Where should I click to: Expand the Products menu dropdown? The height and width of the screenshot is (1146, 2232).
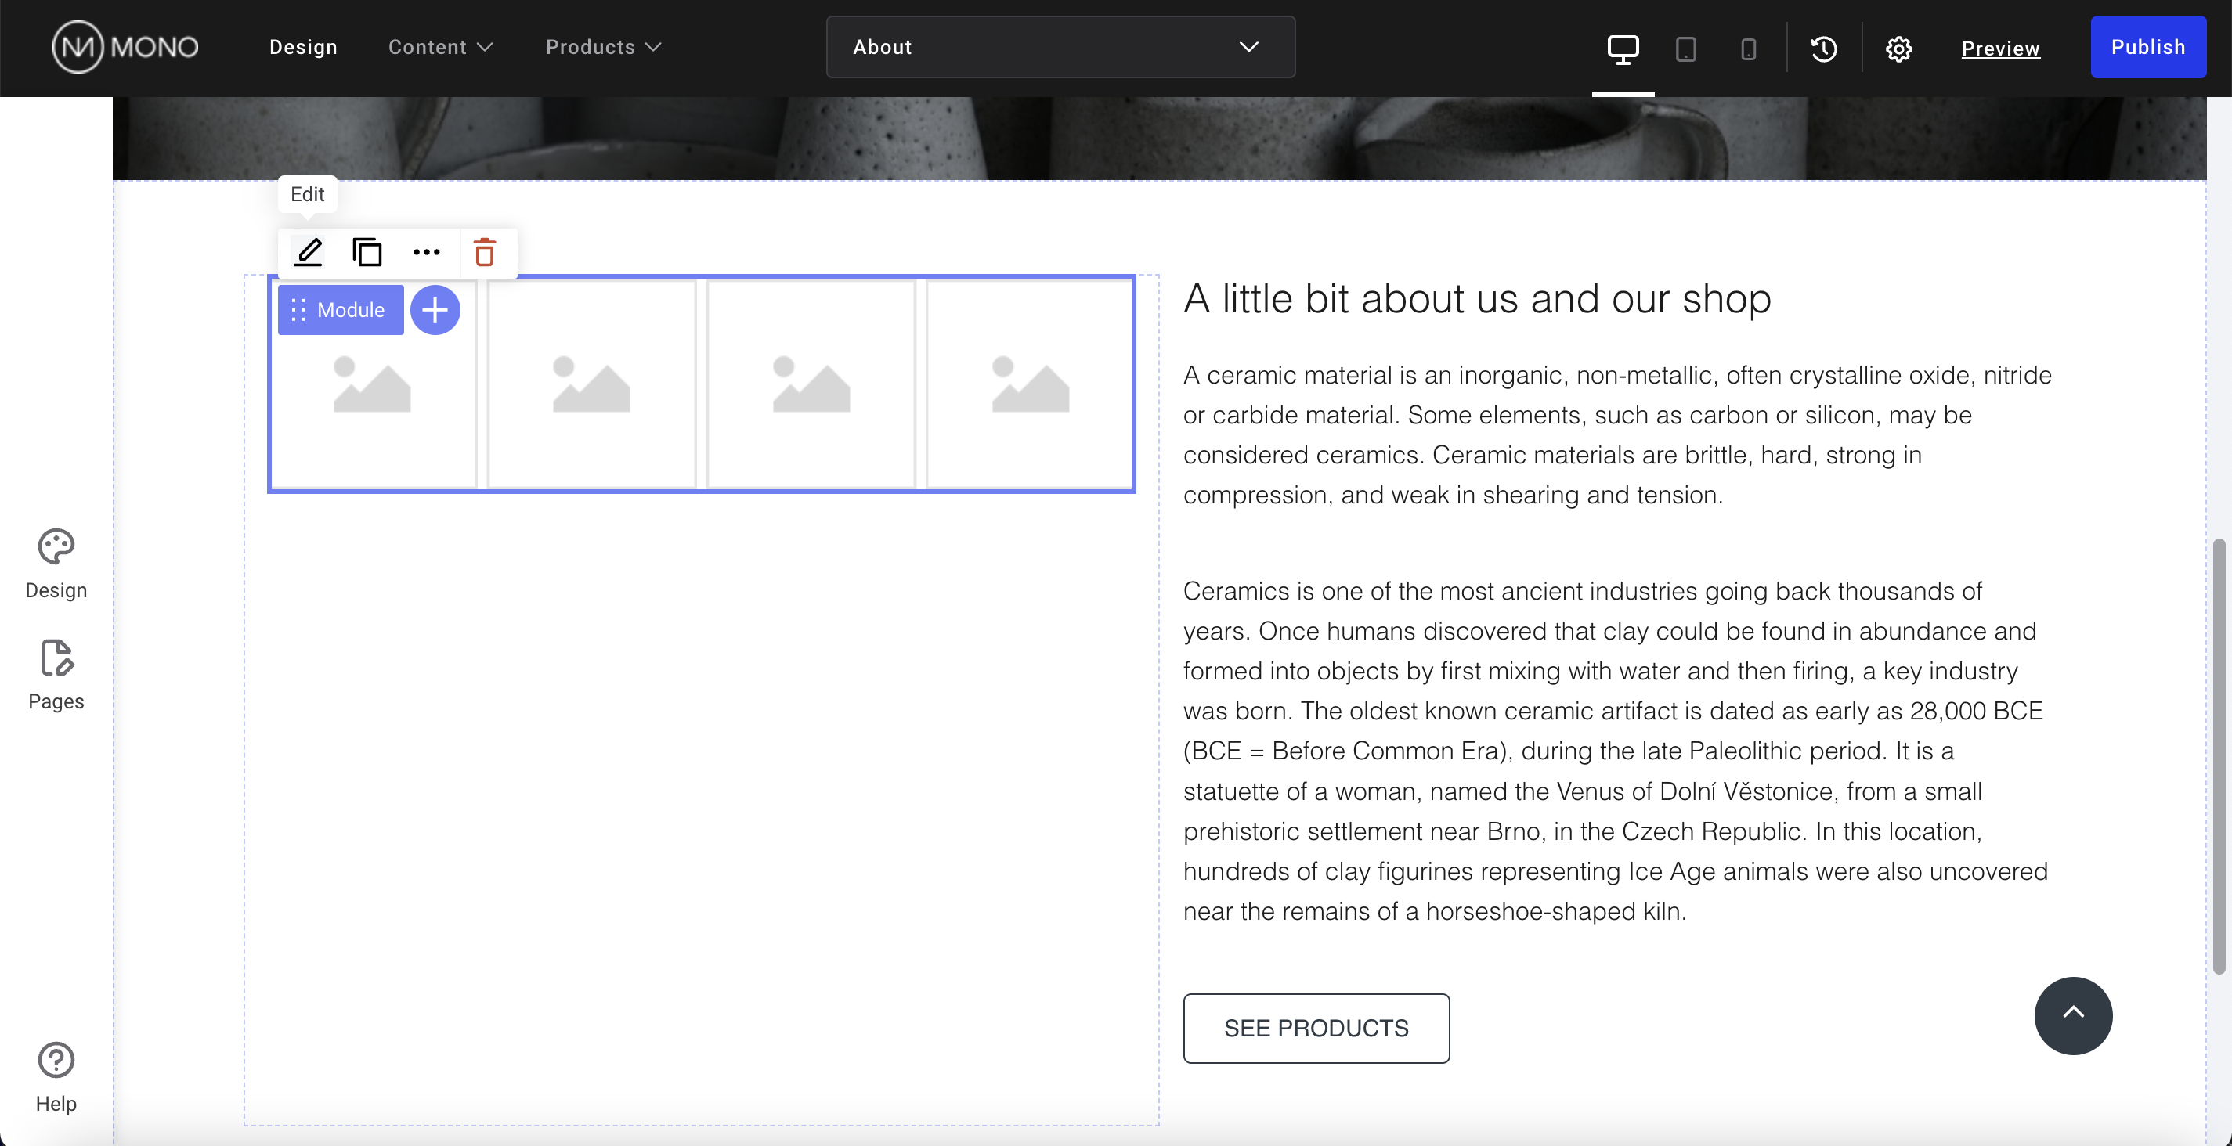click(x=603, y=47)
